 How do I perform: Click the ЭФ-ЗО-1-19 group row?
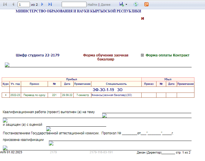[107, 90]
